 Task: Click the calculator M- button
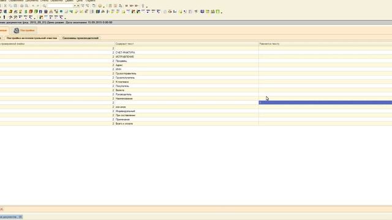[137, 5]
